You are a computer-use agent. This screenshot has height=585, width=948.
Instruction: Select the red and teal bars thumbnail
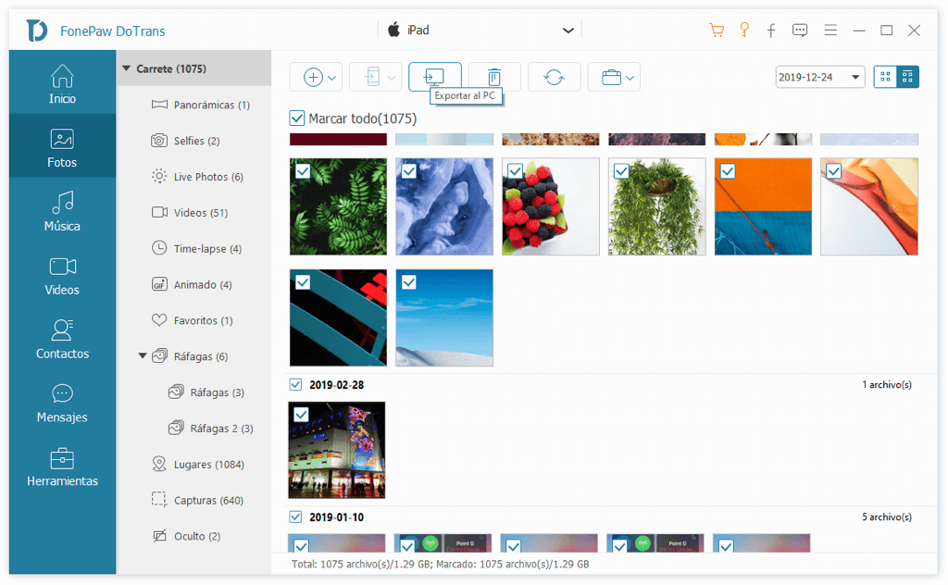tap(338, 317)
